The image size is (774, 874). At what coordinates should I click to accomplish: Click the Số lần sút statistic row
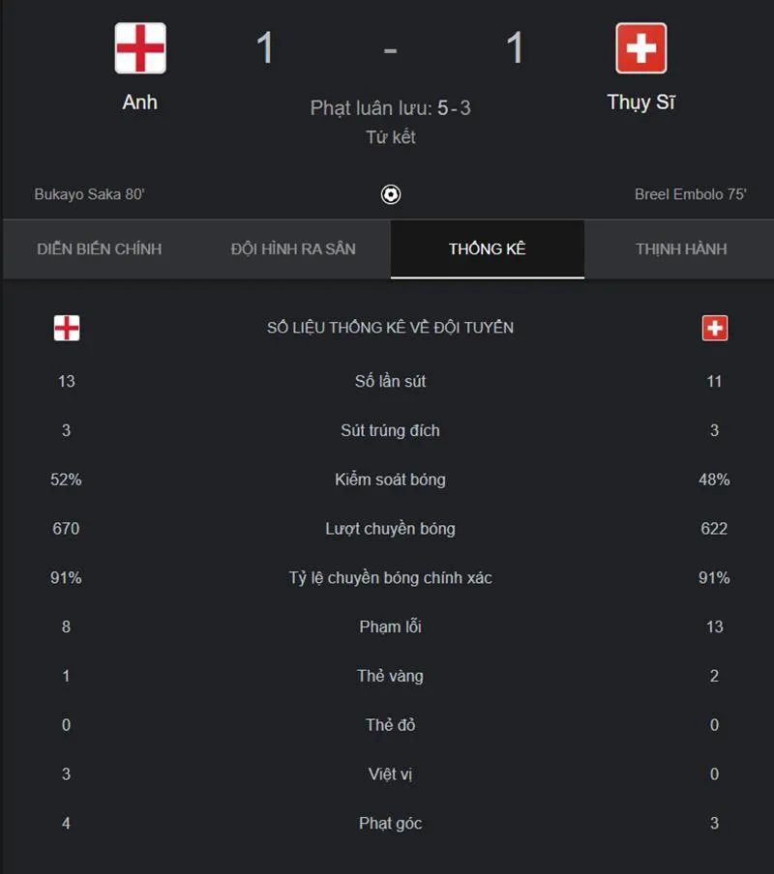coord(390,381)
